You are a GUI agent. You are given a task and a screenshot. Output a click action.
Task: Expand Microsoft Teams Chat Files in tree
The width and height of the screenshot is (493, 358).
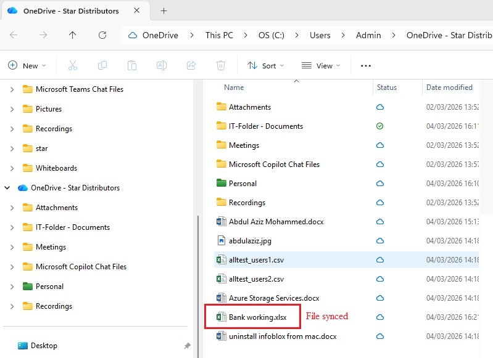12,89
